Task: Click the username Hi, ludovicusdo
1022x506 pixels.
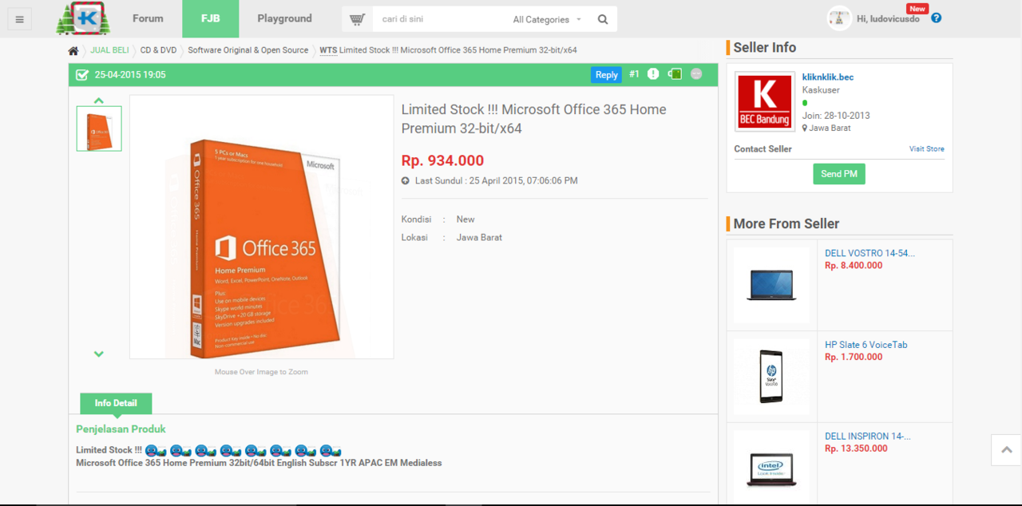Action: pyautogui.click(x=888, y=18)
